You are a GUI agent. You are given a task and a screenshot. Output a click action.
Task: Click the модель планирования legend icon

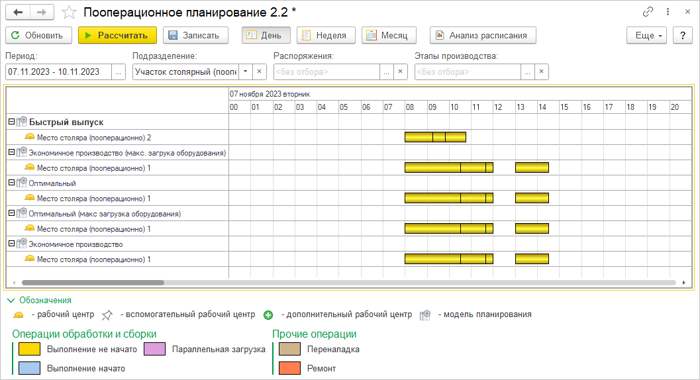[x=425, y=315]
